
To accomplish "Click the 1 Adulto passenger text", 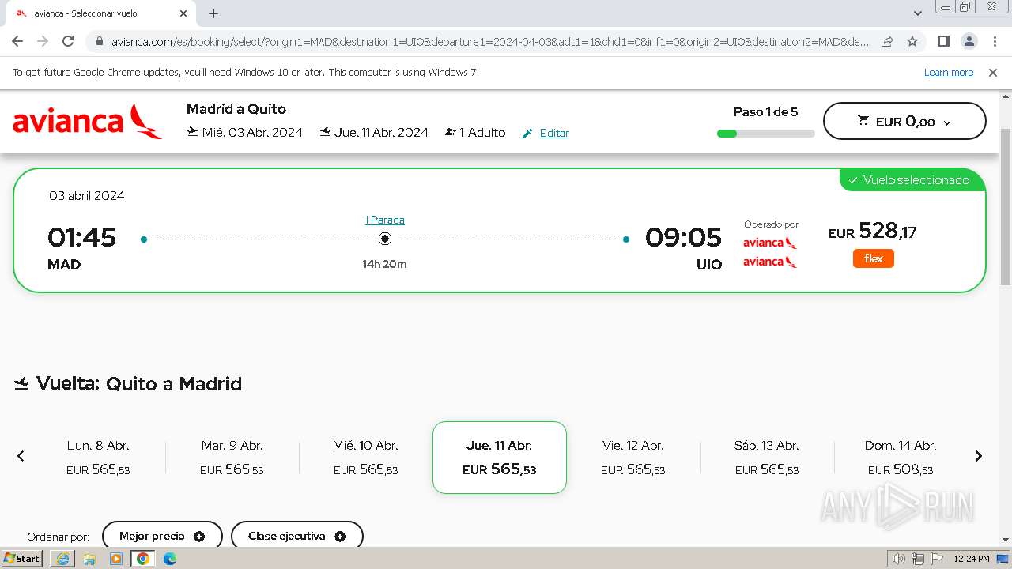I will click(482, 133).
